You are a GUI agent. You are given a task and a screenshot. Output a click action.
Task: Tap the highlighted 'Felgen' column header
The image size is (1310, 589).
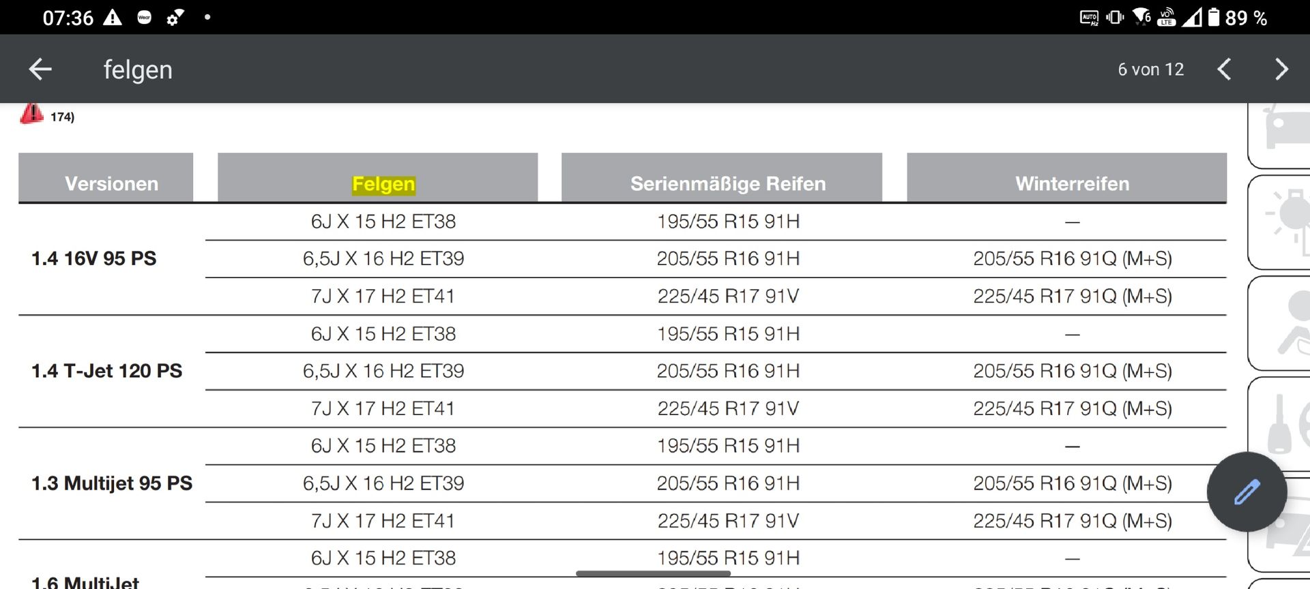[x=383, y=184]
